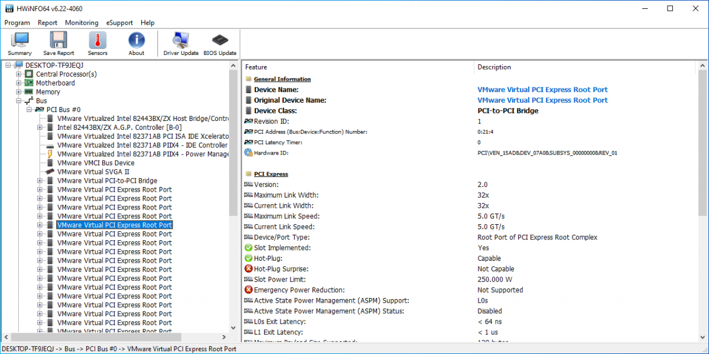Collapse the PCI Bus #0 node
This screenshot has width=709, height=354.
pos(30,110)
